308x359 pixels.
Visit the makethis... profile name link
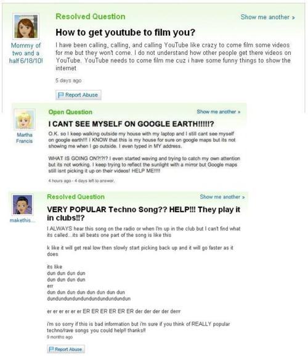22,220
